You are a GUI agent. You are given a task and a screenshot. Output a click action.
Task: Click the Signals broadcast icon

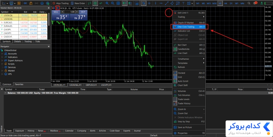coord(37,3)
